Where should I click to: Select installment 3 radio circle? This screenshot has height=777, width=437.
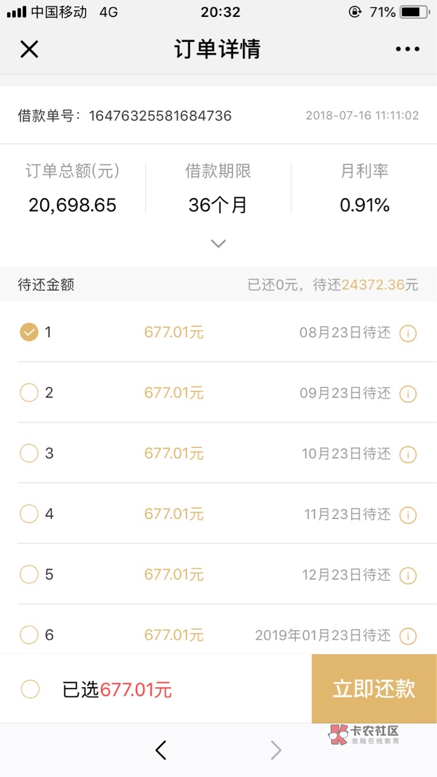29,453
